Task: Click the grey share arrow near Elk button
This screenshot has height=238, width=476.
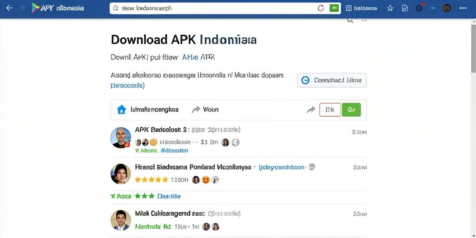Action: point(311,110)
